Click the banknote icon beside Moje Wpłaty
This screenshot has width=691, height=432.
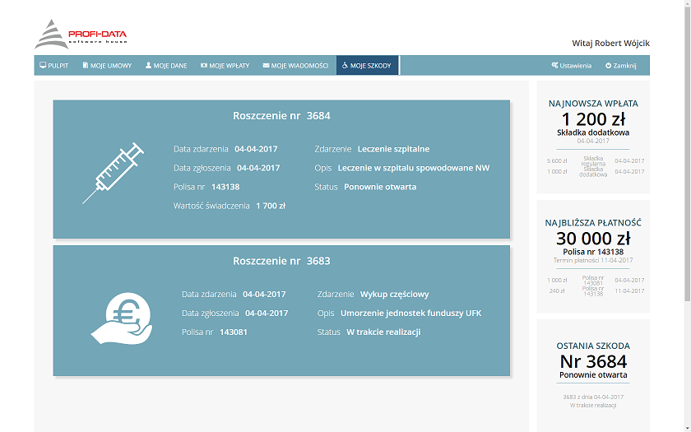pos(204,65)
